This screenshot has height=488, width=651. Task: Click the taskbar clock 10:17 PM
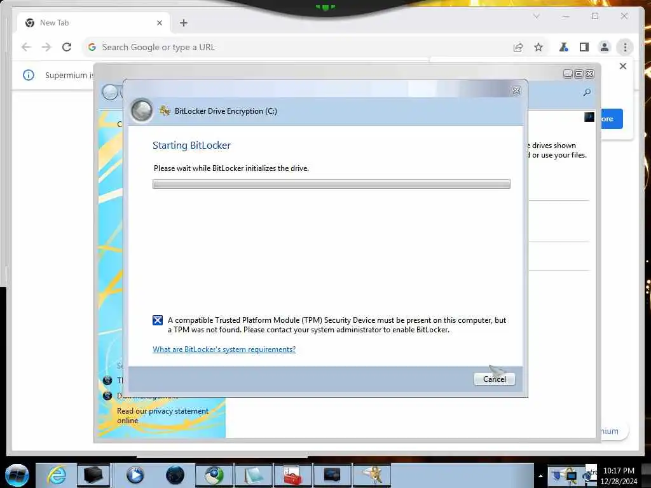[619, 475]
